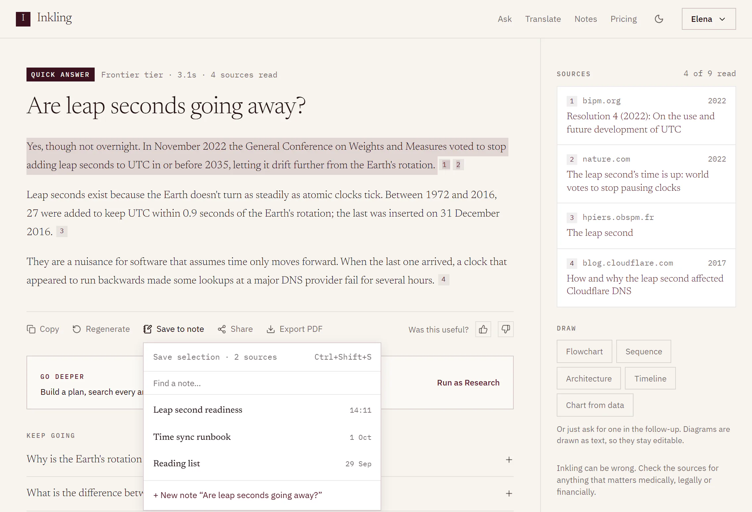
Task: Give a thumbs down rating
Action: click(506, 329)
